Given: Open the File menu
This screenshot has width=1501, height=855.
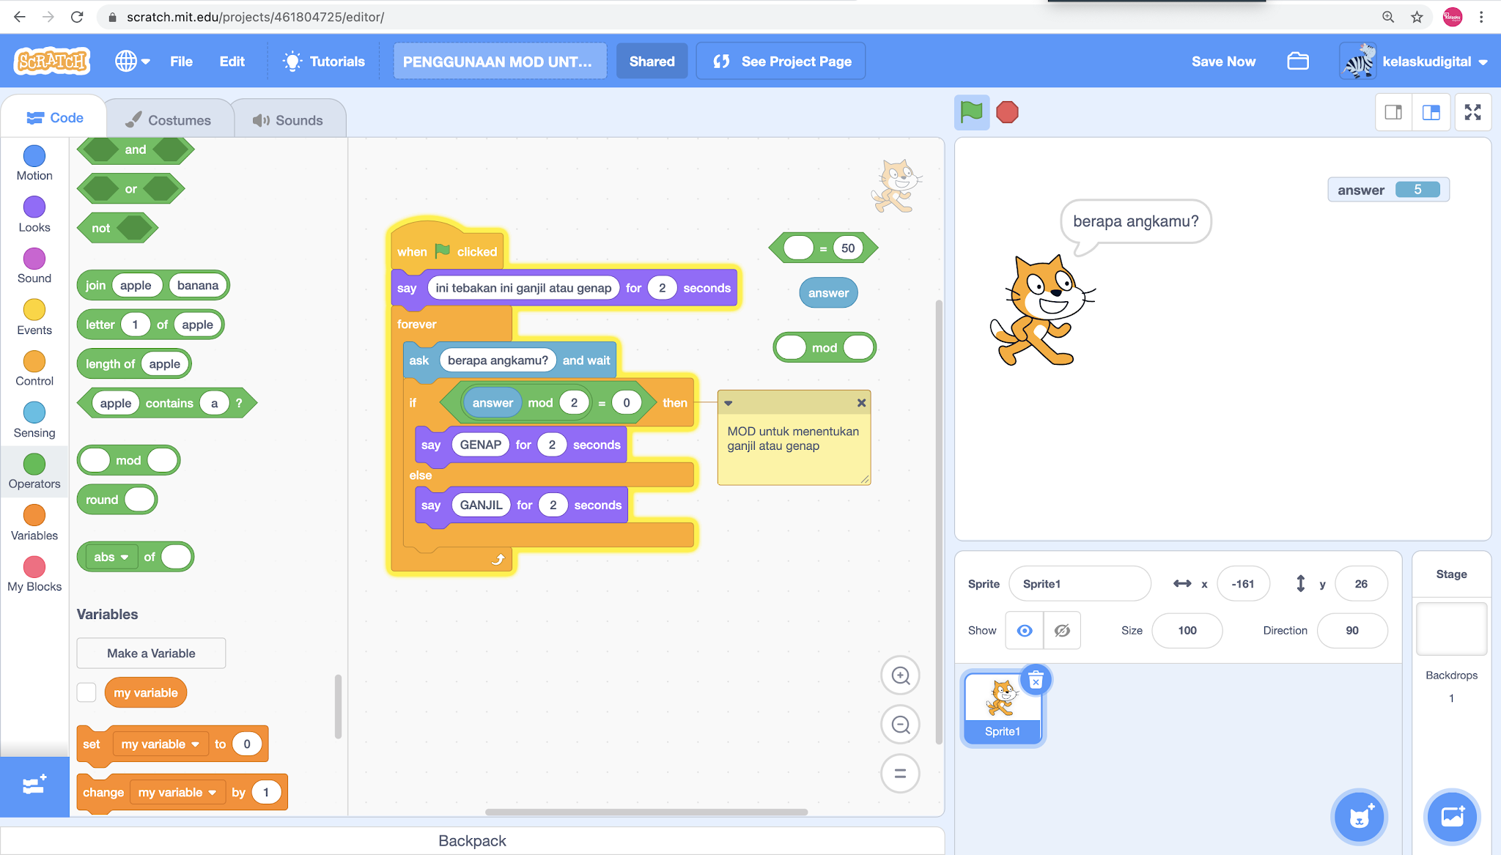Looking at the screenshot, I should (180, 61).
